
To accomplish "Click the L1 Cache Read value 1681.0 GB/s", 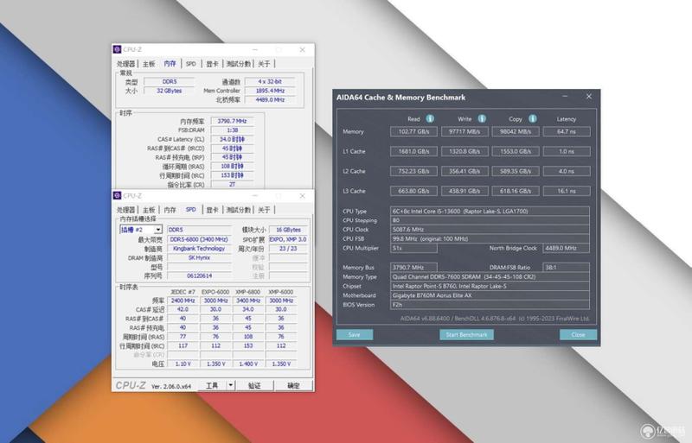I will (413, 151).
